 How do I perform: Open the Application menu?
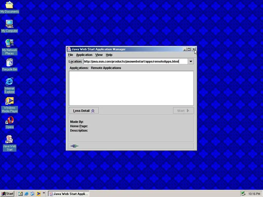click(x=84, y=55)
